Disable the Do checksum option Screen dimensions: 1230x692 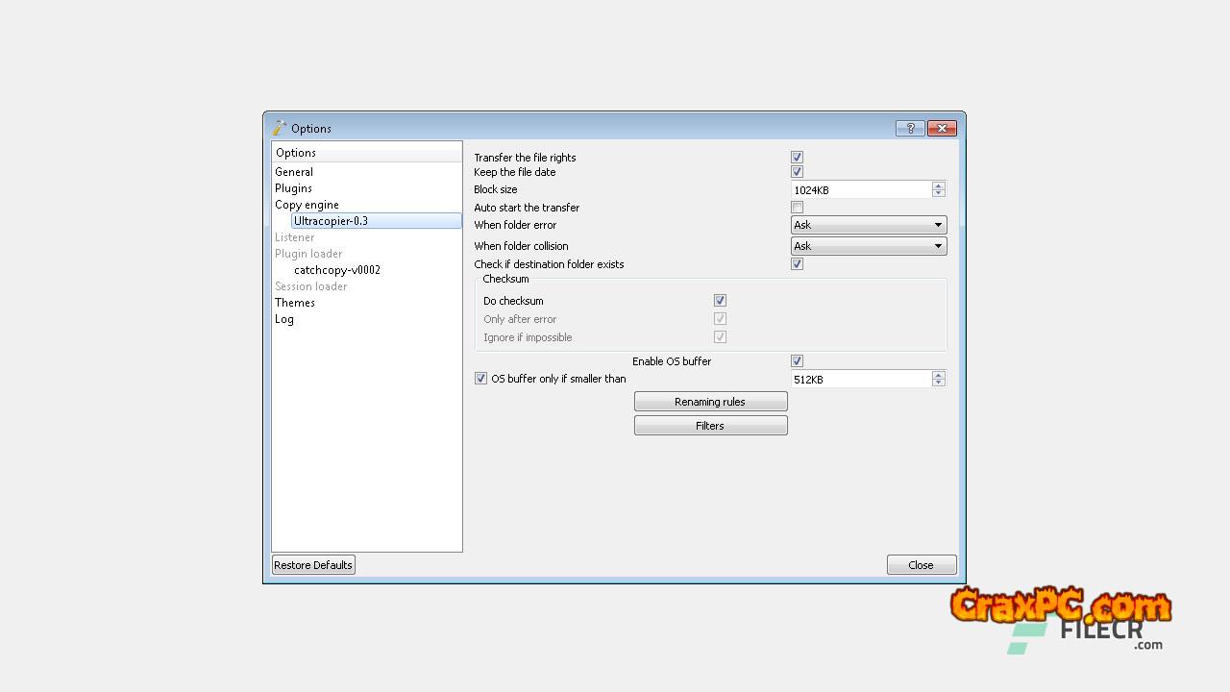point(720,301)
